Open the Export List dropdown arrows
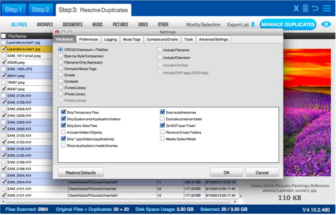 pos(253,25)
